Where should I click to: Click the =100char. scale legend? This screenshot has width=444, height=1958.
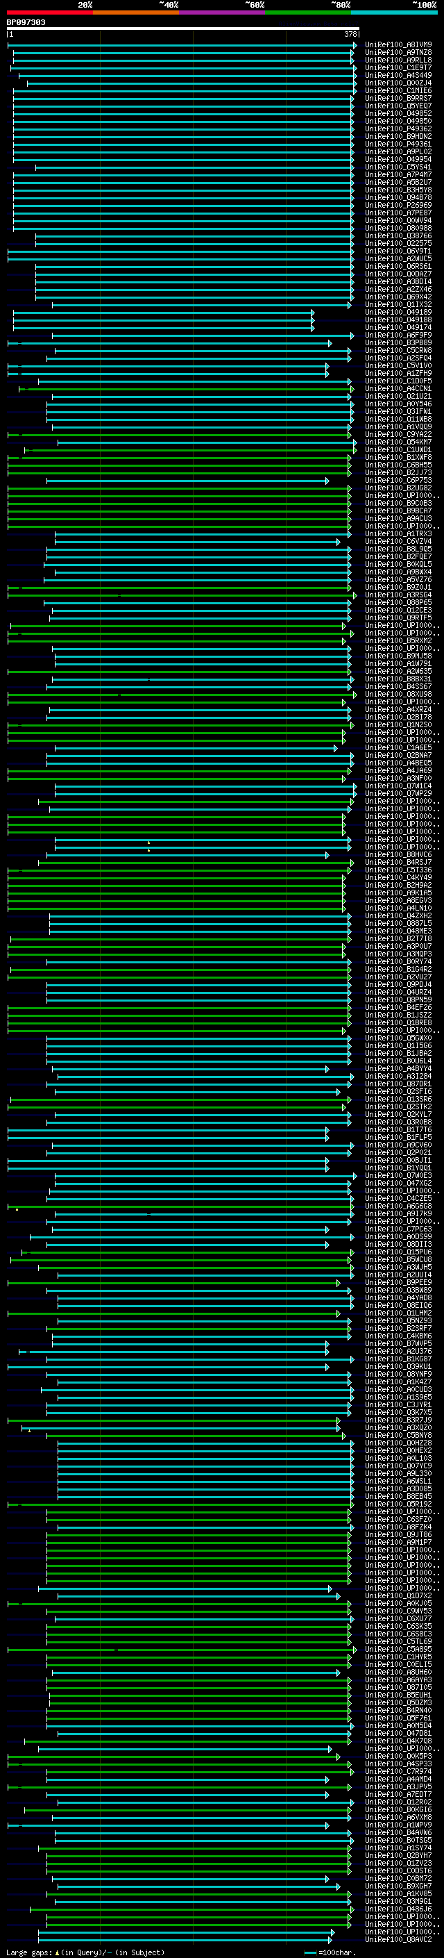[330, 1952]
